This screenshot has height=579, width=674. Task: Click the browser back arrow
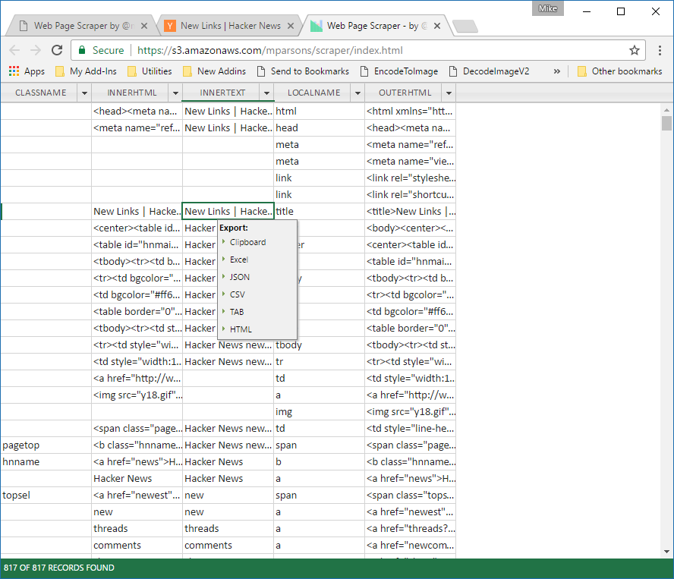point(14,50)
